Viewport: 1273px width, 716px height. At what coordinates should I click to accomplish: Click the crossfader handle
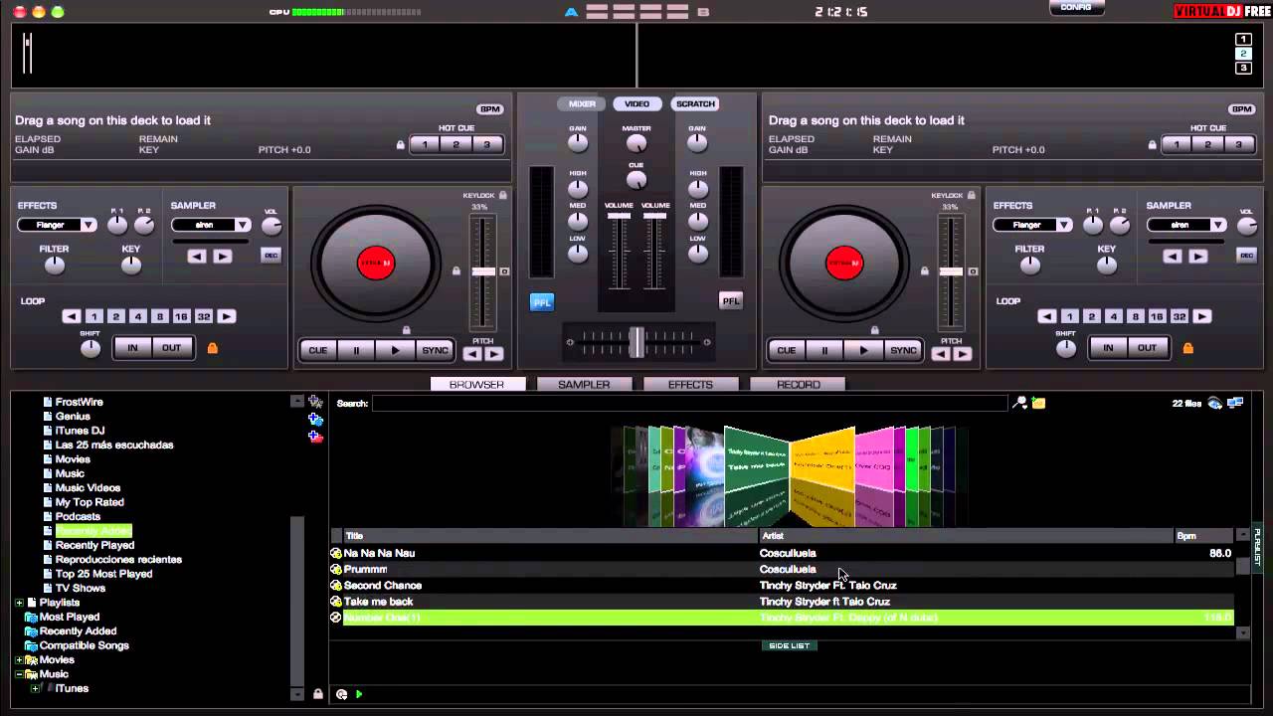coord(636,341)
